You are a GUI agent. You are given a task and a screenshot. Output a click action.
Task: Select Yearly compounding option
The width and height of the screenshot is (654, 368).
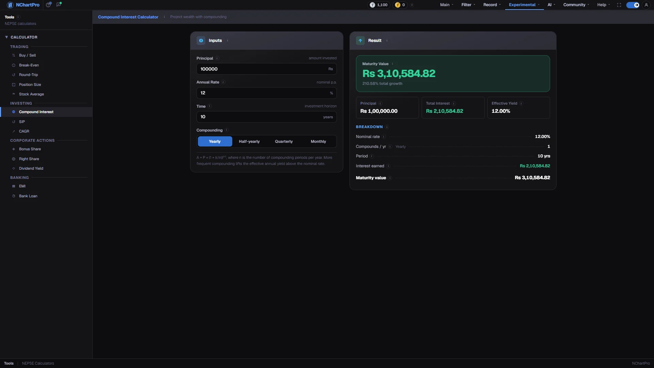tap(215, 141)
